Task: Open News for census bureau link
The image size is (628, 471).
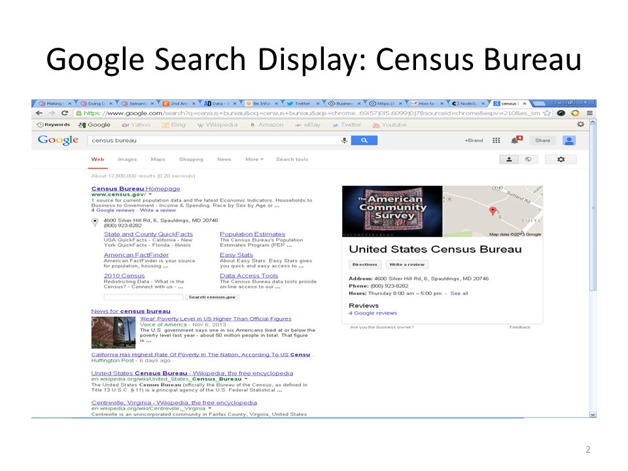Action: [131, 311]
